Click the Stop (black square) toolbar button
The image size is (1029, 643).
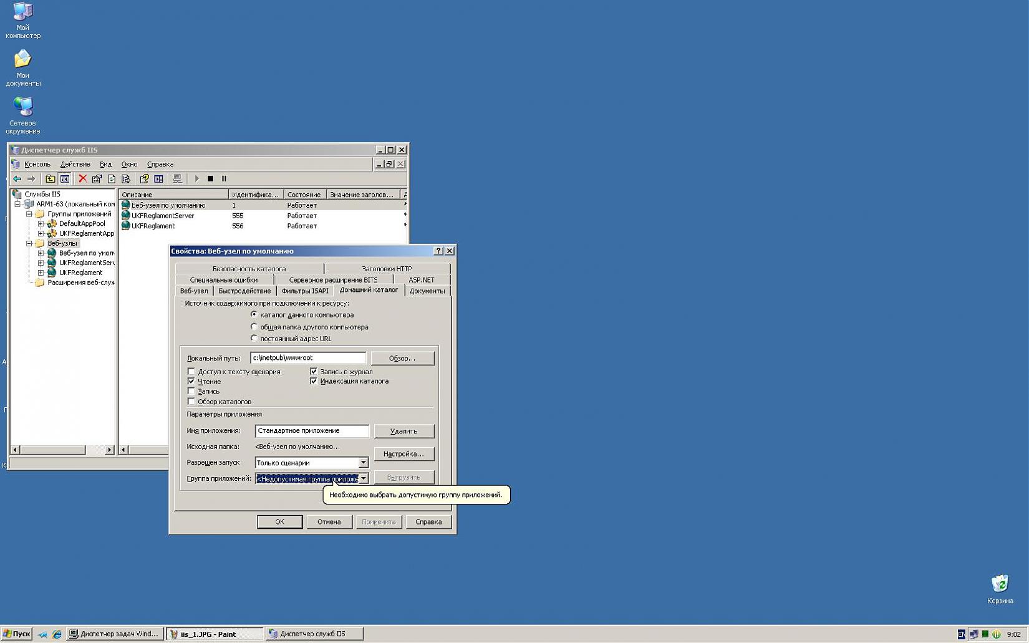pyautogui.click(x=210, y=179)
